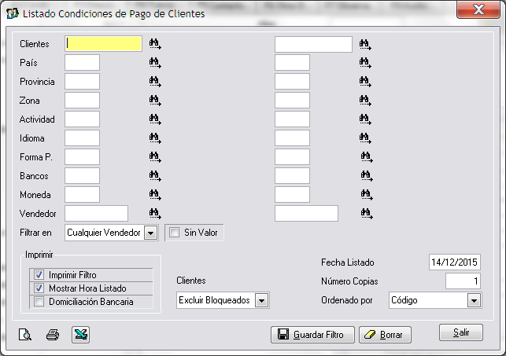Image resolution: width=506 pixels, height=356 pixels.
Task: Click the Número Copias input field
Action: pos(463,281)
